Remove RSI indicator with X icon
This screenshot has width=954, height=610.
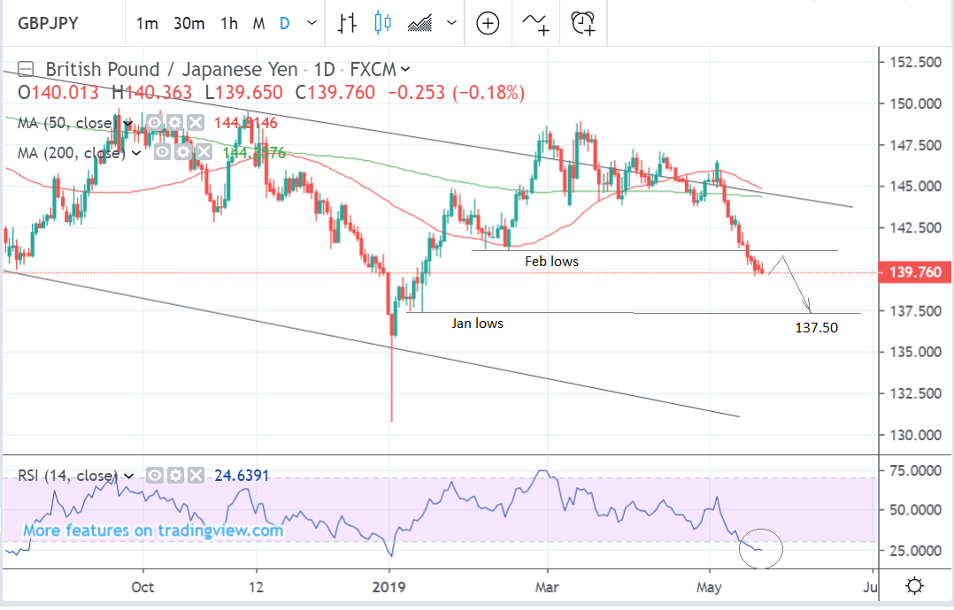[x=196, y=475]
